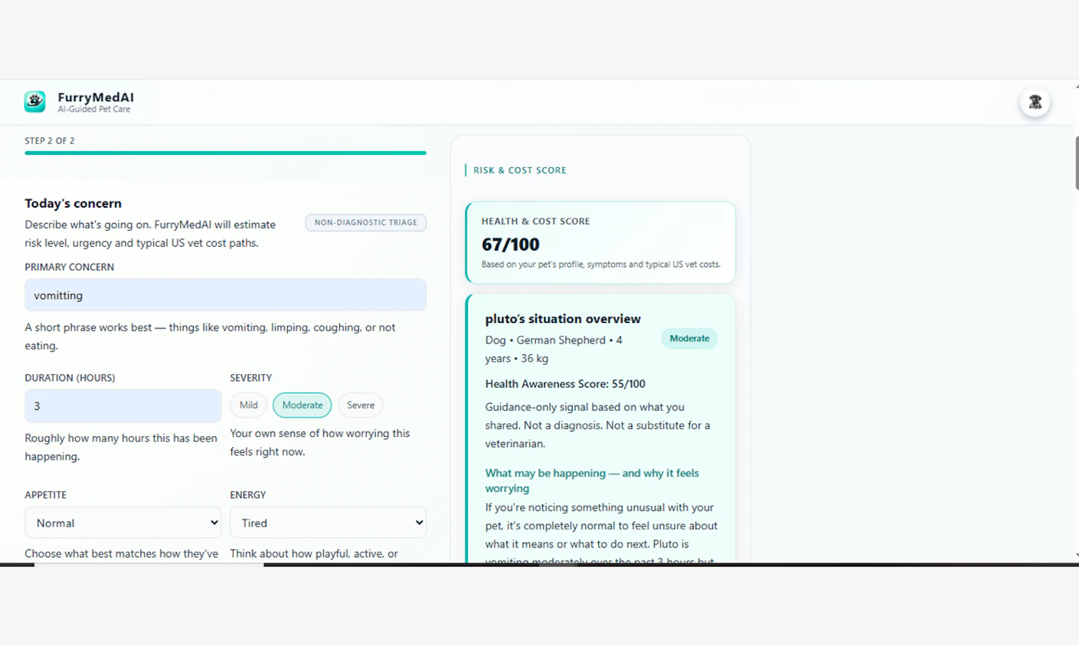Open the user profile avatar icon
The height and width of the screenshot is (645, 1079).
(1034, 102)
